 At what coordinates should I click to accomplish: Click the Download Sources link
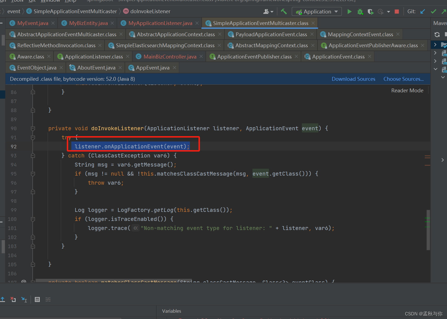pos(353,79)
